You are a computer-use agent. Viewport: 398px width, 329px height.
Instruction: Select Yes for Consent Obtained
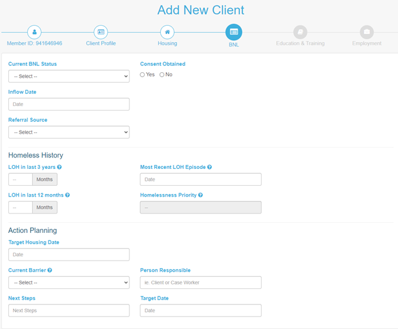[143, 75]
